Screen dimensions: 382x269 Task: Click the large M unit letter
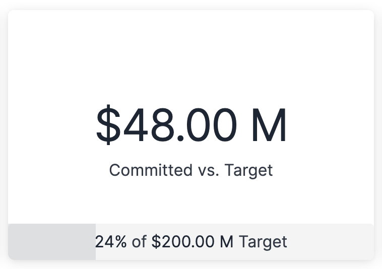click(x=269, y=125)
